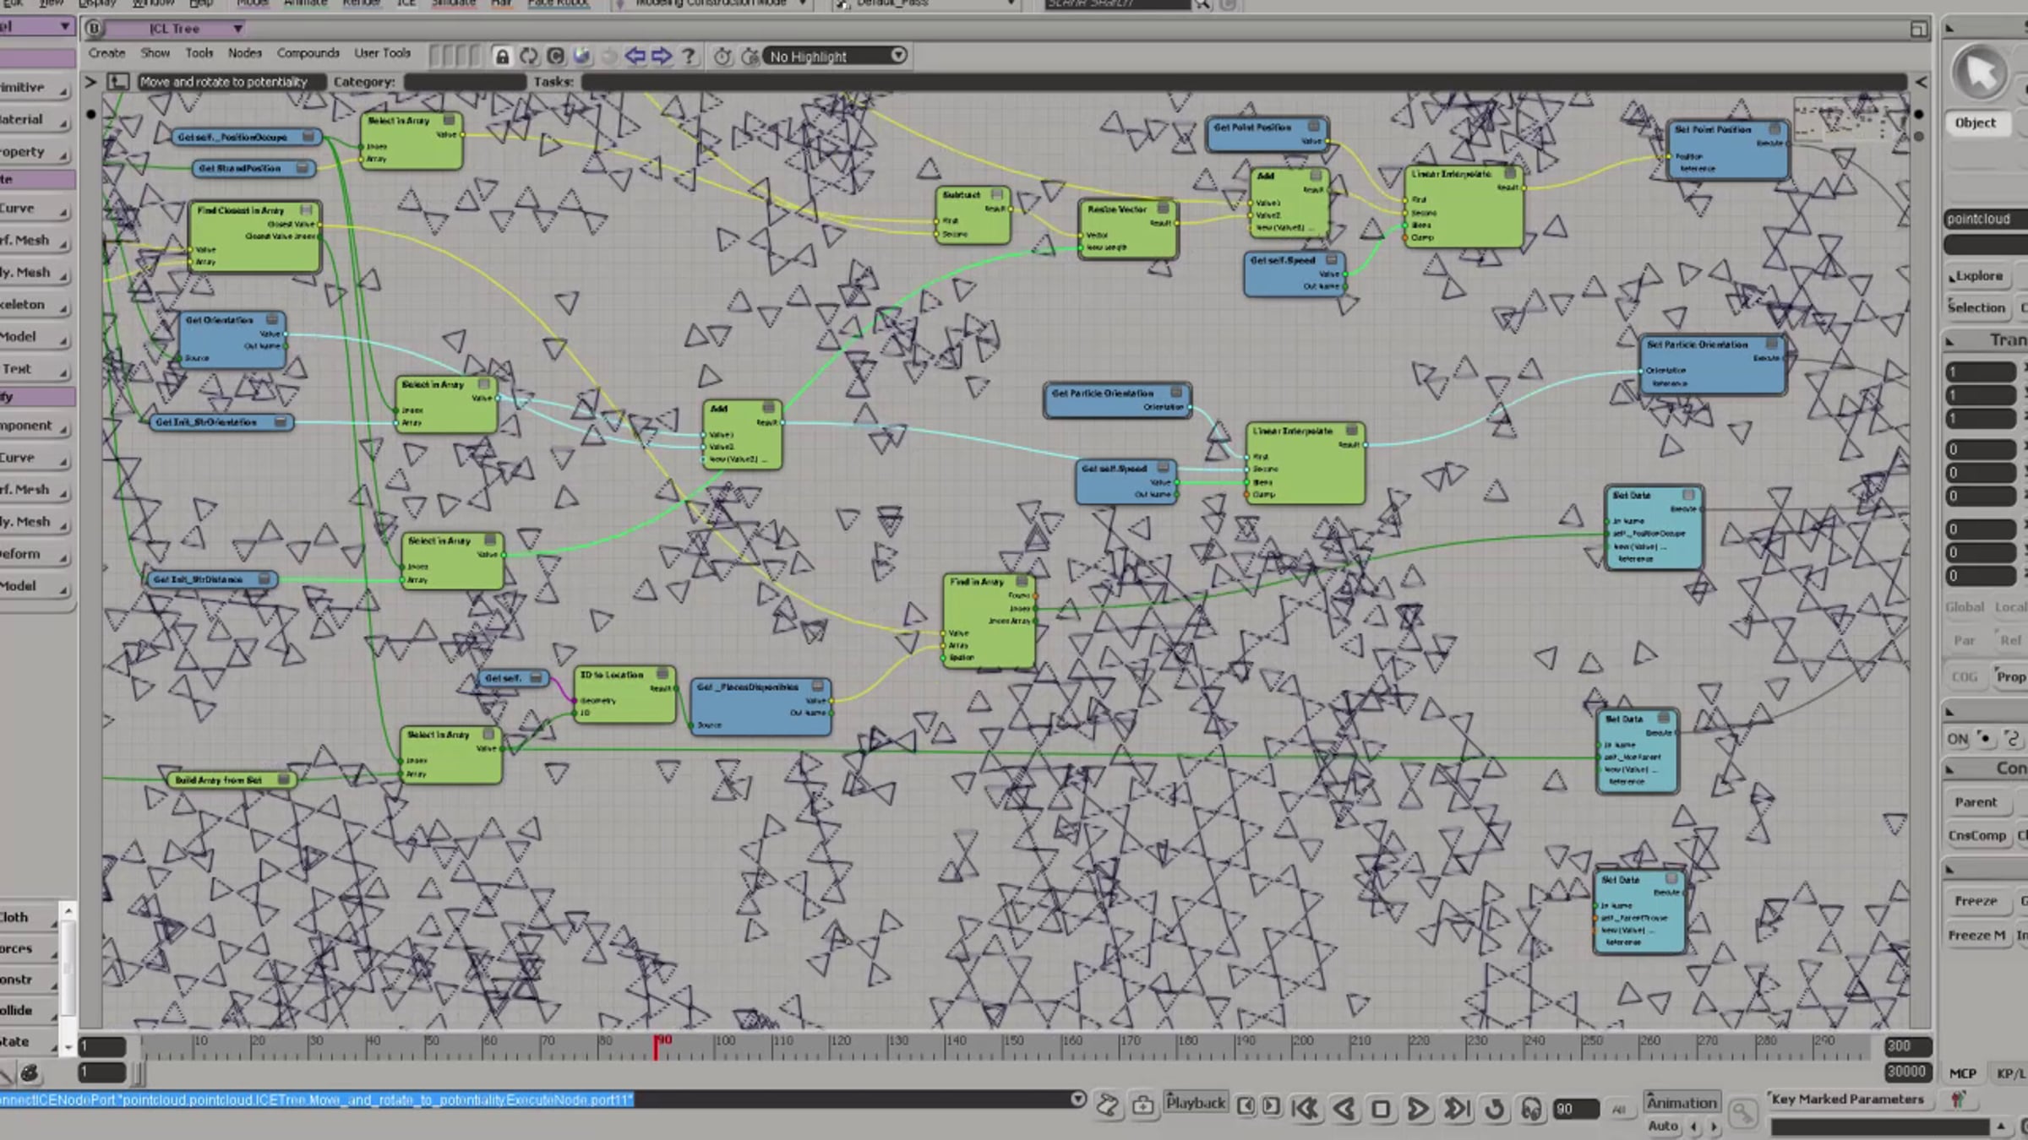Step to the previous frame
This screenshot has width=2028, height=1140.
(x=1246, y=1105)
